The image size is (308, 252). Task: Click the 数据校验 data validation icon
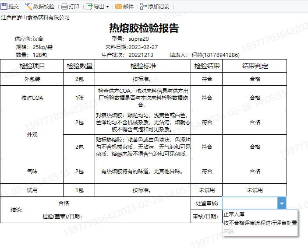(29, 7)
